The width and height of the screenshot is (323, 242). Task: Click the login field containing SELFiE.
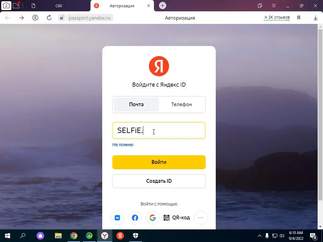pos(159,130)
